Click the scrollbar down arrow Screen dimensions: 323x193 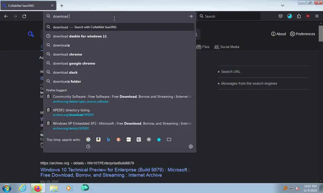click(x=321, y=181)
